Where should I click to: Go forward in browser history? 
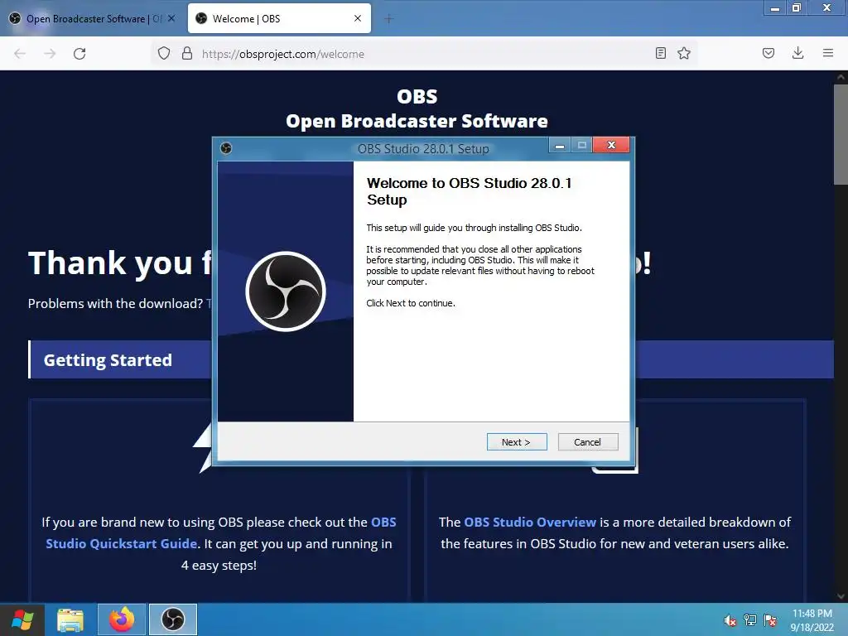tap(50, 54)
